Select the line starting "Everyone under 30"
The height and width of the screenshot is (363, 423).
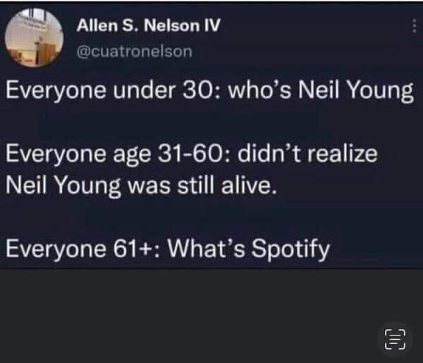click(210, 95)
